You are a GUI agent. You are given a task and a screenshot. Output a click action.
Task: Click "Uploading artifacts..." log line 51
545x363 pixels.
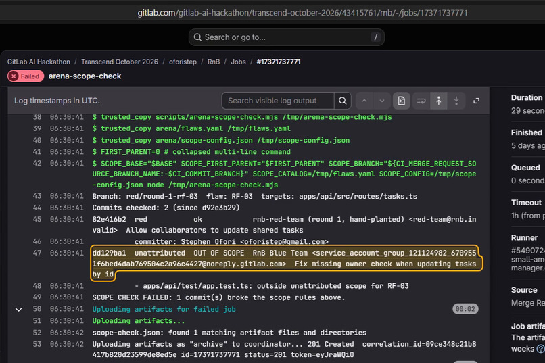(x=139, y=321)
